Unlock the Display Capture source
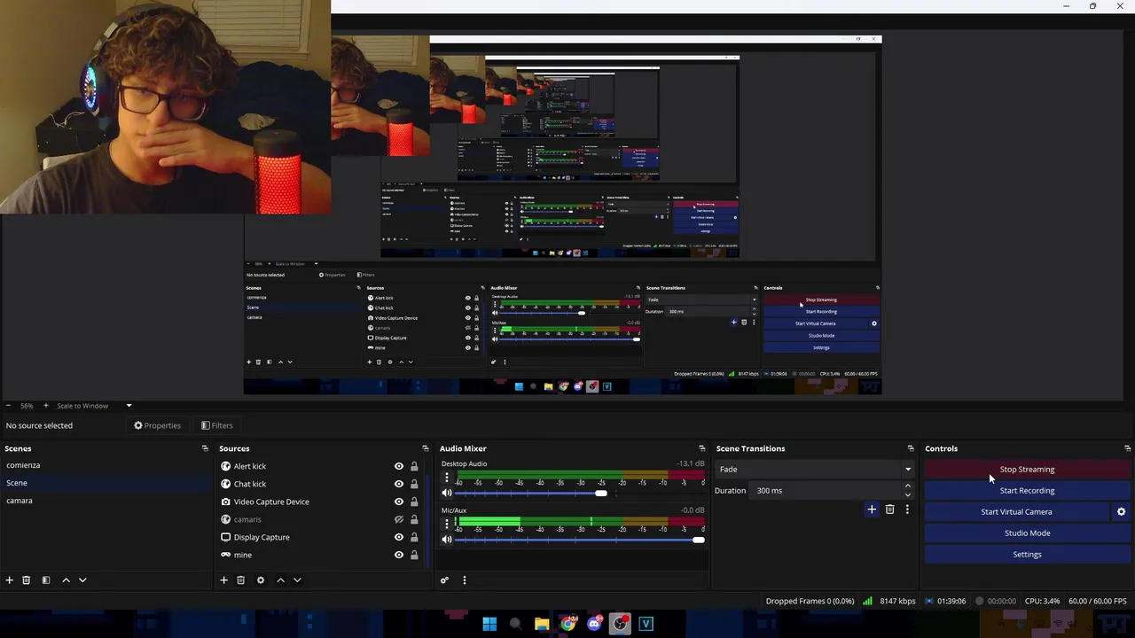Screen dimensions: 1135x638 tap(414, 537)
